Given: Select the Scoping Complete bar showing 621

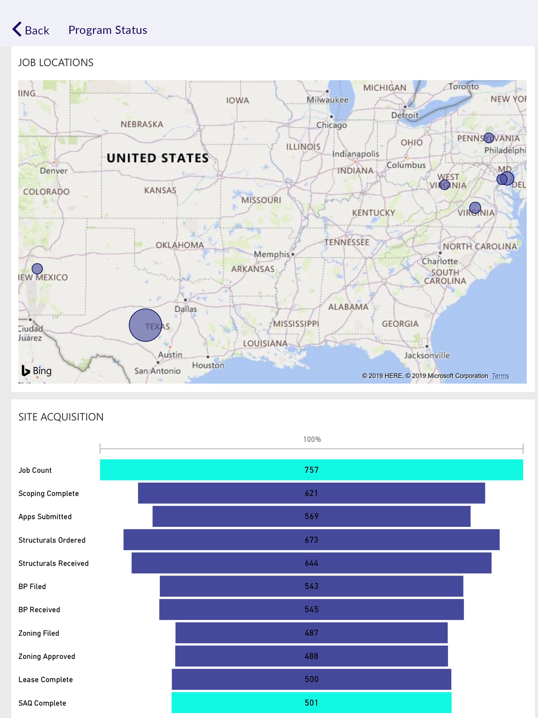Looking at the screenshot, I should point(312,493).
